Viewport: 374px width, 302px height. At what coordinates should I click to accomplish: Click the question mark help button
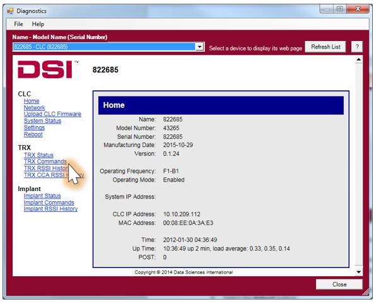tap(357, 47)
